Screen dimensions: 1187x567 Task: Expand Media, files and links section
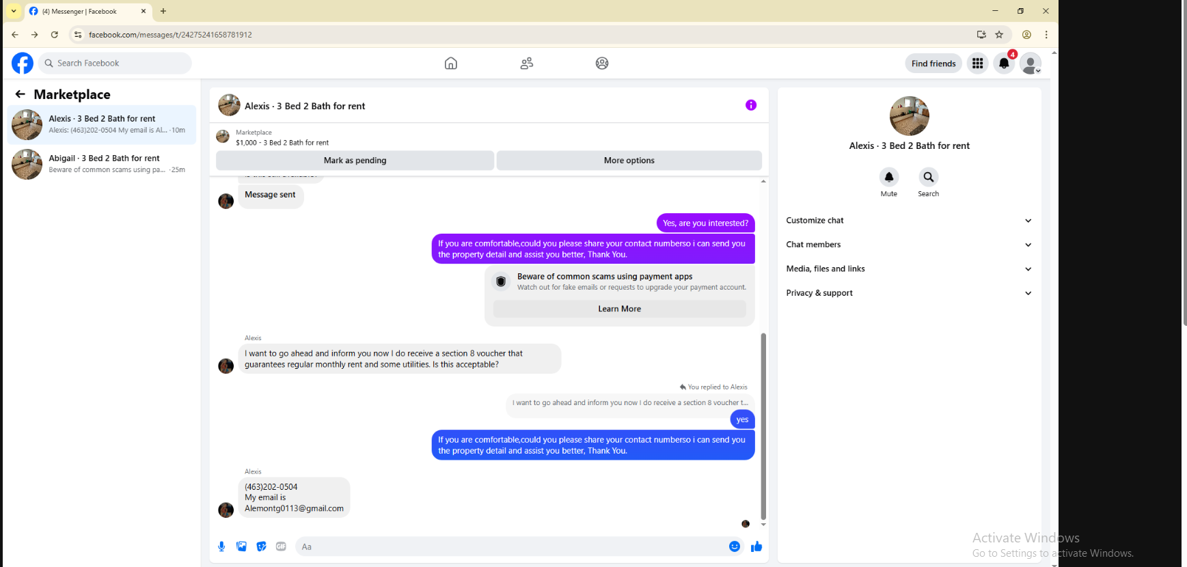[x=909, y=269]
